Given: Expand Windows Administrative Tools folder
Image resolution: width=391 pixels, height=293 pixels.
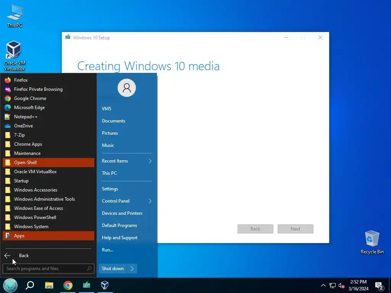Looking at the screenshot, I should point(48,199).
